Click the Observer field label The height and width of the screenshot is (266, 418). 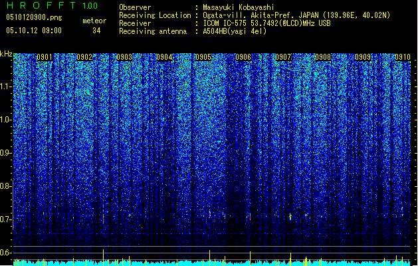click(135, 7)
